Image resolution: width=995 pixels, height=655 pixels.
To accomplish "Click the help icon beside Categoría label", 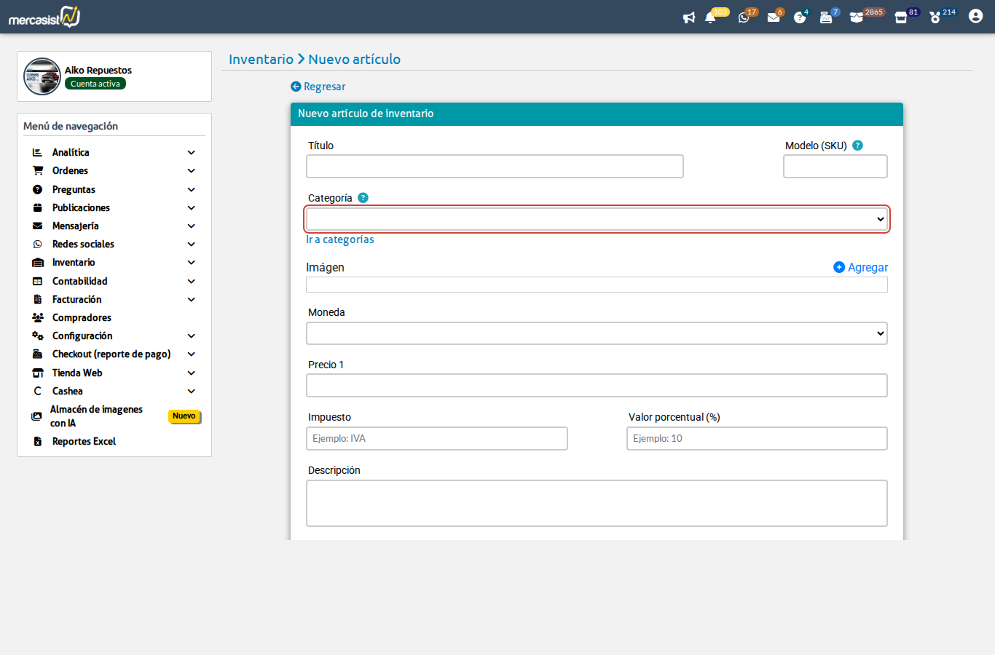I will click(x=363, y=198).
